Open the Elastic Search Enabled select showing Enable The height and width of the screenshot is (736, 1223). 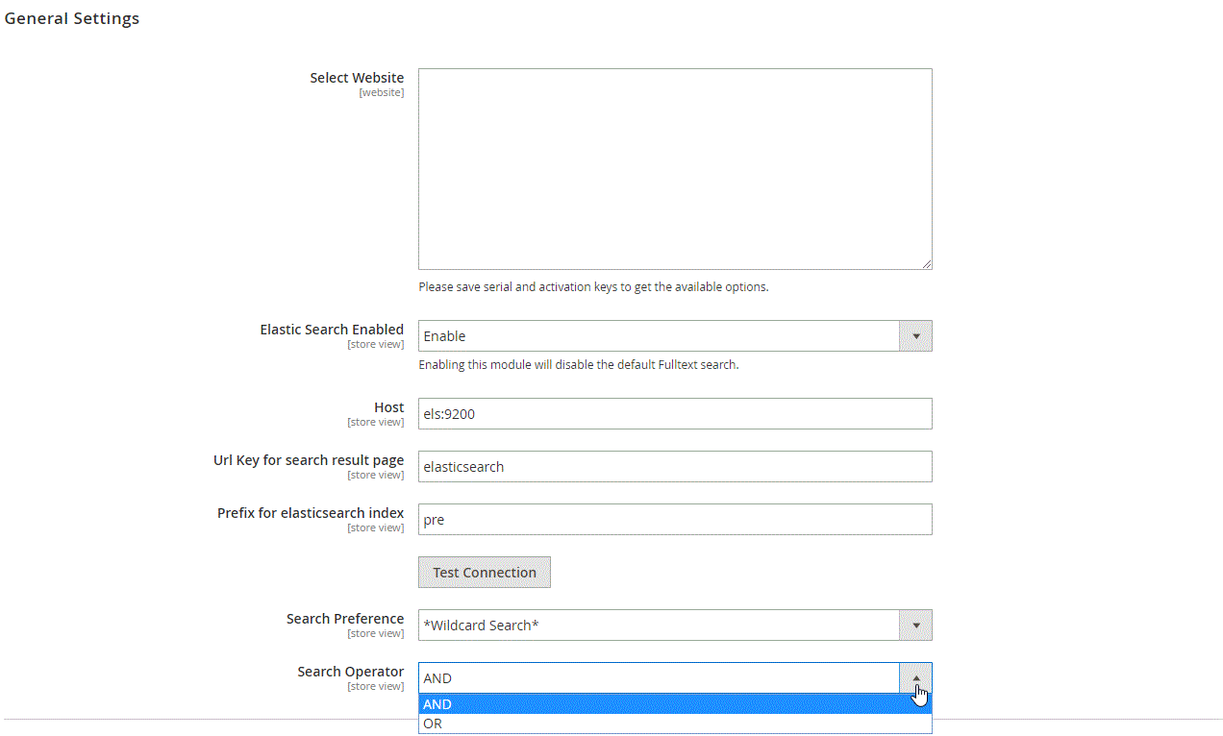tap(659, 336)
